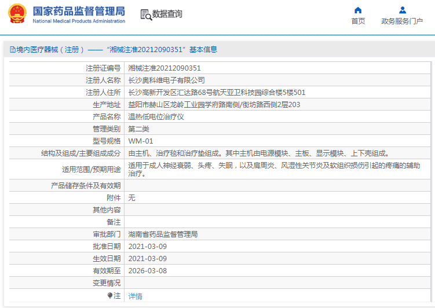435x308 pixels.
Task: Click 国家药品监督管理局 site title
Action: coord(79,12)
